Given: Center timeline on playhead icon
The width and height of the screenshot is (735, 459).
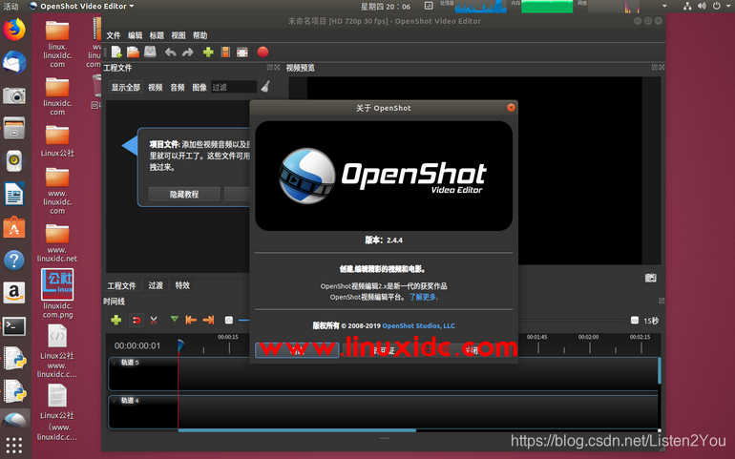Looking at the screenshot, I should tap(229, 320).
